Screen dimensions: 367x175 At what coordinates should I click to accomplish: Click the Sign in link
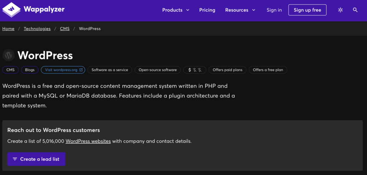(274, 10)
